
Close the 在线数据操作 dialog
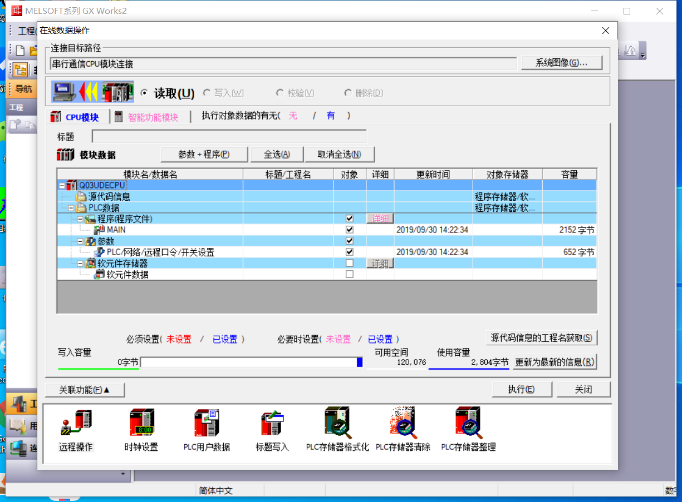606,31
